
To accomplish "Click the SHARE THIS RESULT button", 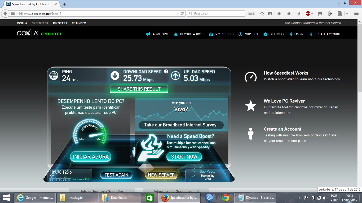I will [x=139, y=89].
